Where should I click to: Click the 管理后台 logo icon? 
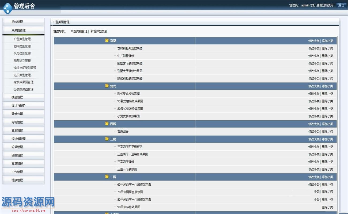tap(7, 8)
